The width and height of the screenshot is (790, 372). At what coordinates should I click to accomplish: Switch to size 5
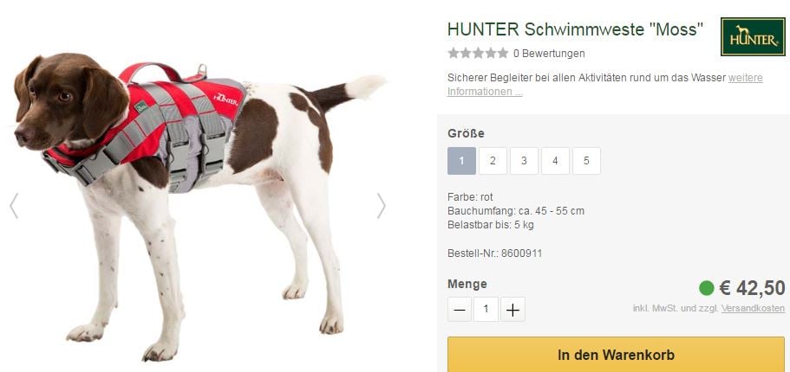586,161
